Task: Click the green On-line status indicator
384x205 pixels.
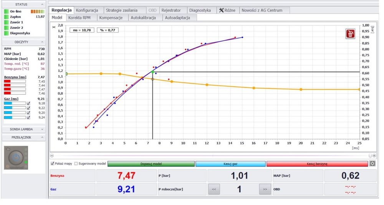Action: pyautogui.click(x=6, y=11)
